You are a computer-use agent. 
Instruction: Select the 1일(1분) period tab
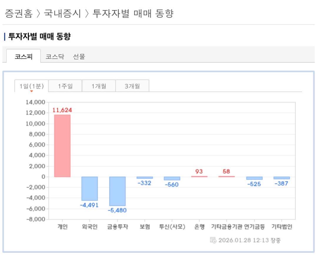[x=31, y=86]
